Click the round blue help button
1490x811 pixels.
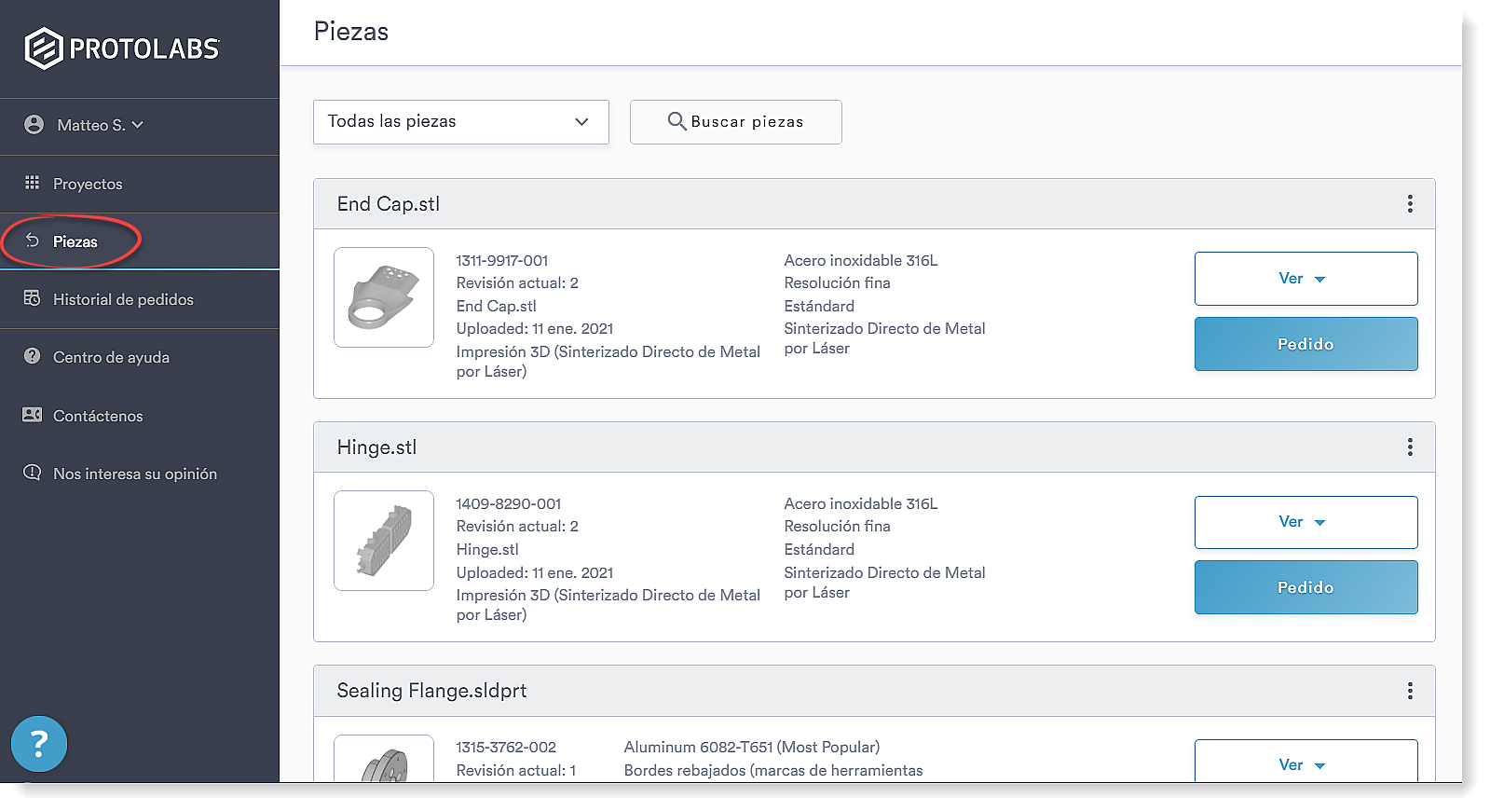39,744
